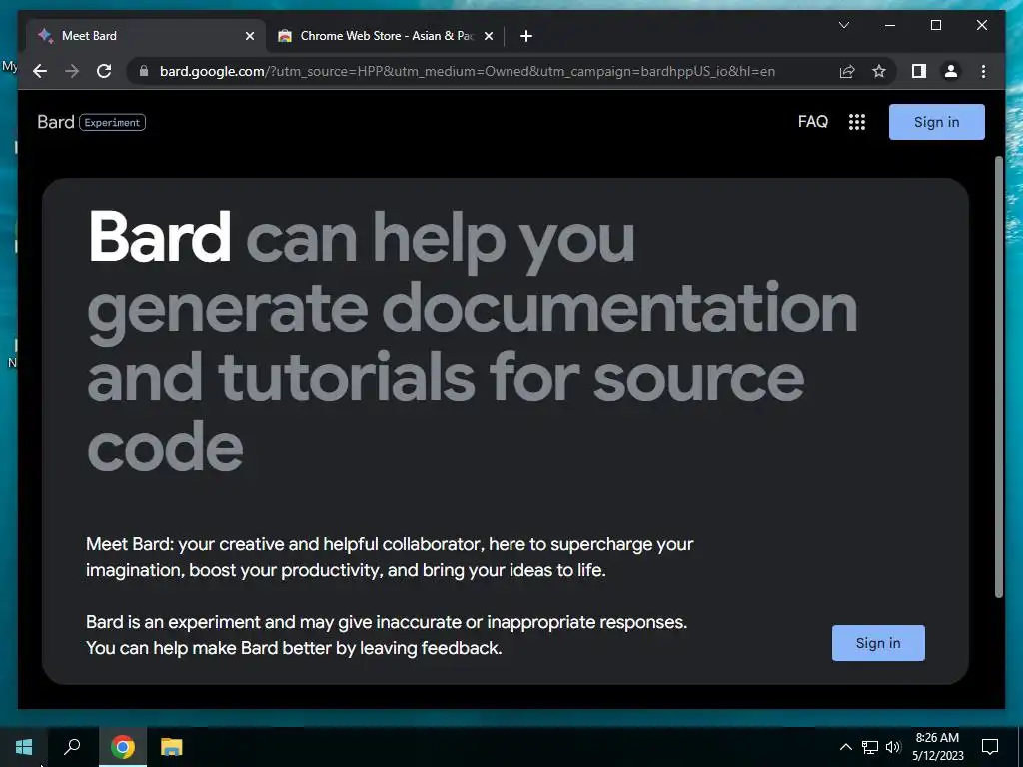
Task: Open File Explorer from taskbar
Action: tap(172, 747)
